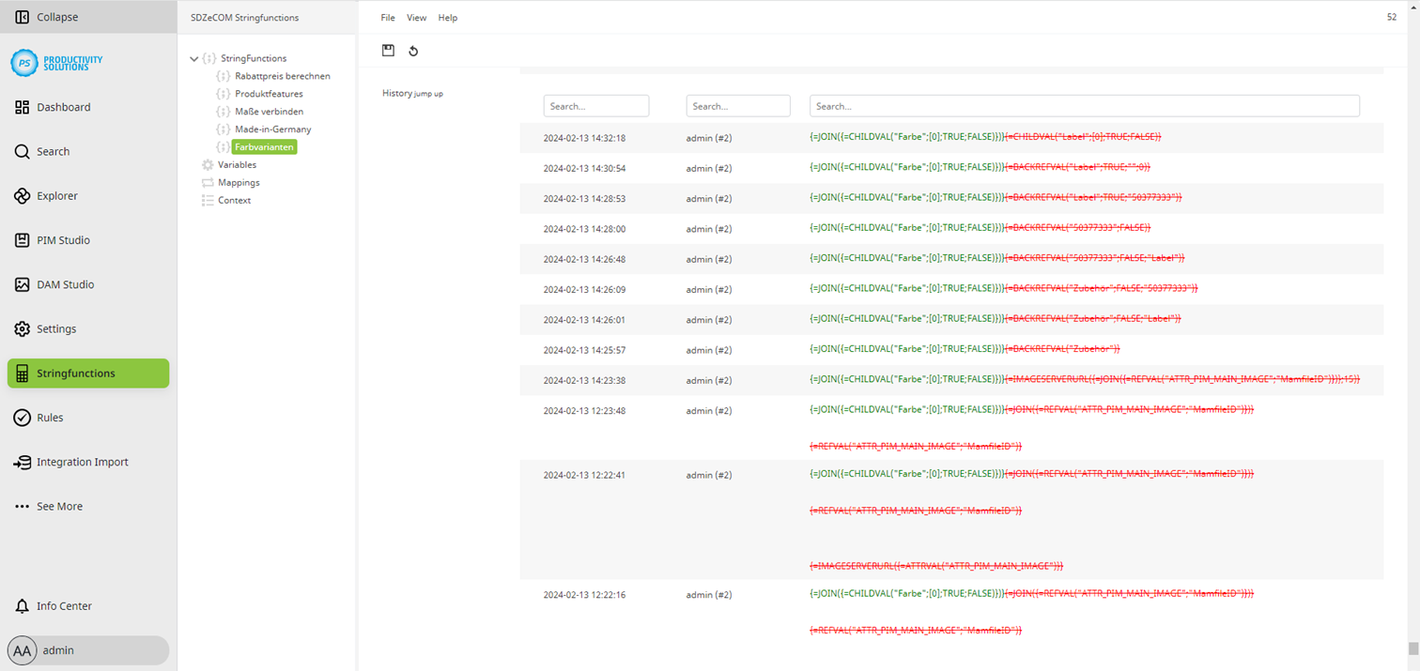
Task: Open the Info Center
Action: [x=66, y=605]
